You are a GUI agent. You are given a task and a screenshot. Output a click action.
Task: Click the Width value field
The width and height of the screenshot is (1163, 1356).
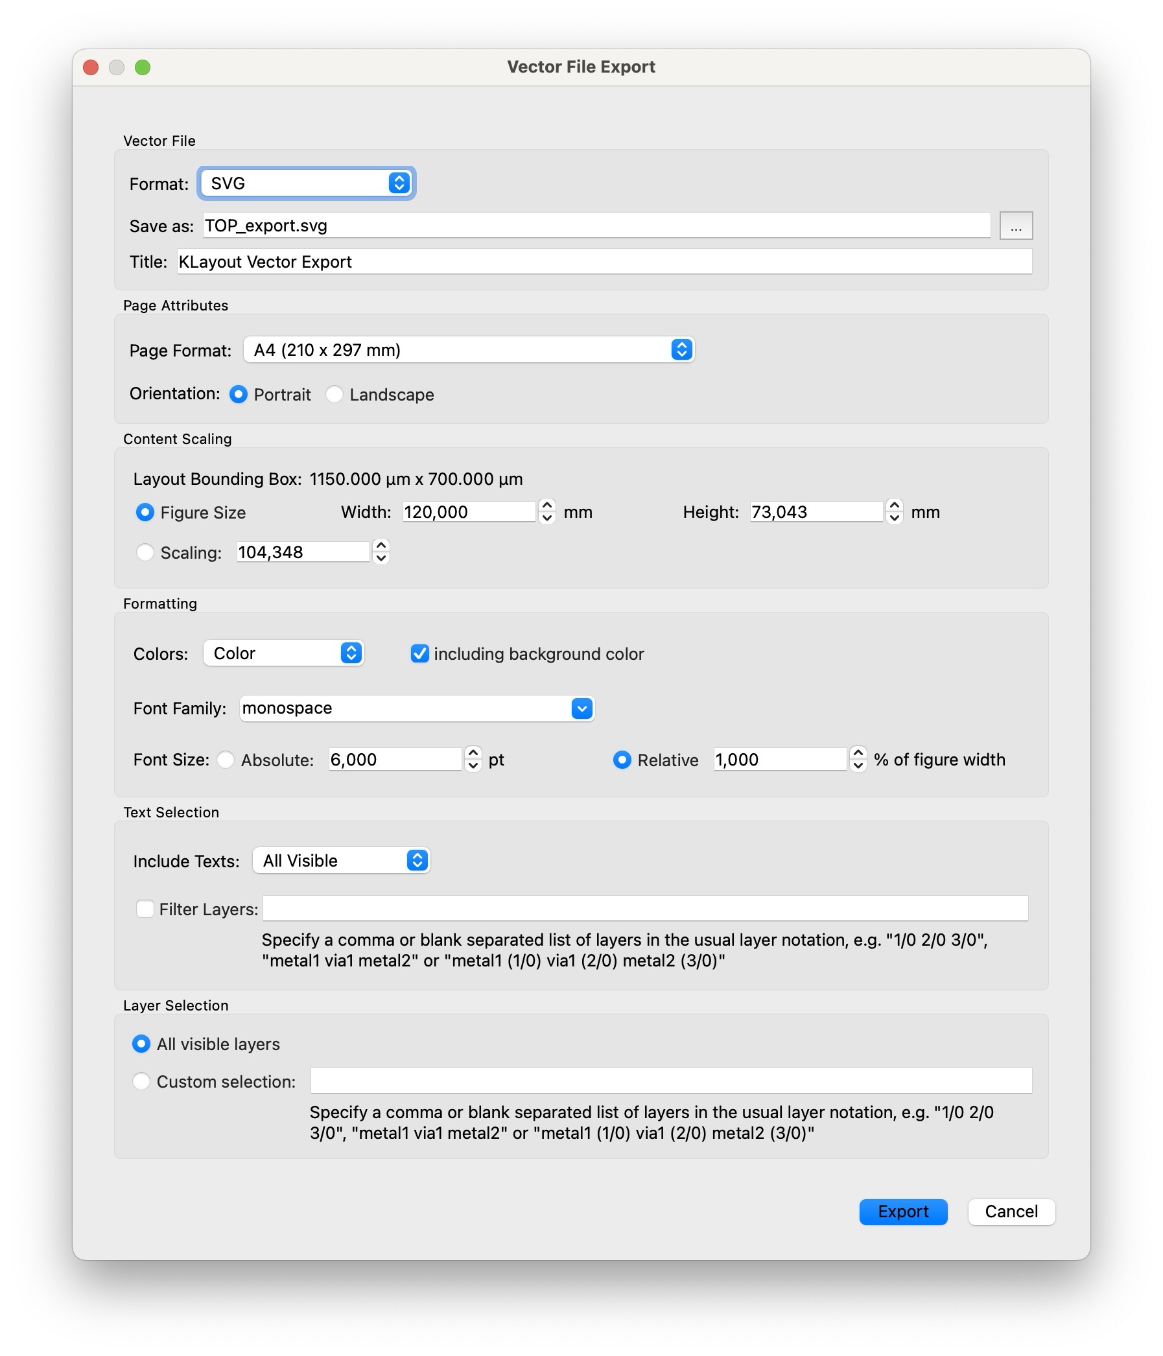pyautogui.click(x=469, y=512)
